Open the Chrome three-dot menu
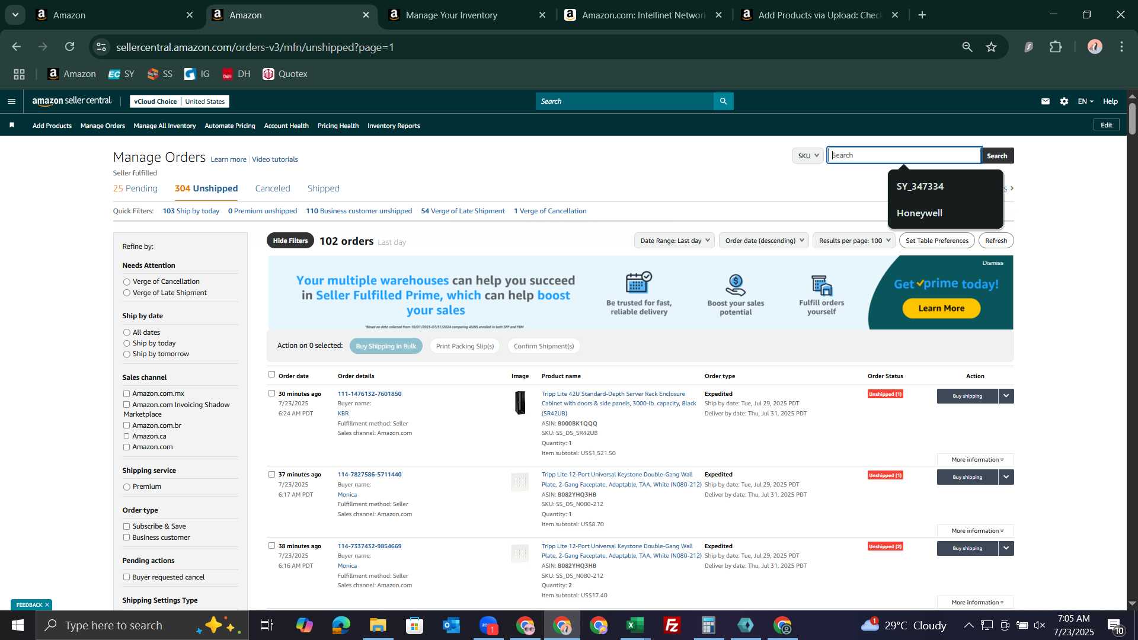Viewport: 1138px width, 640px height. coord(1121,47)
